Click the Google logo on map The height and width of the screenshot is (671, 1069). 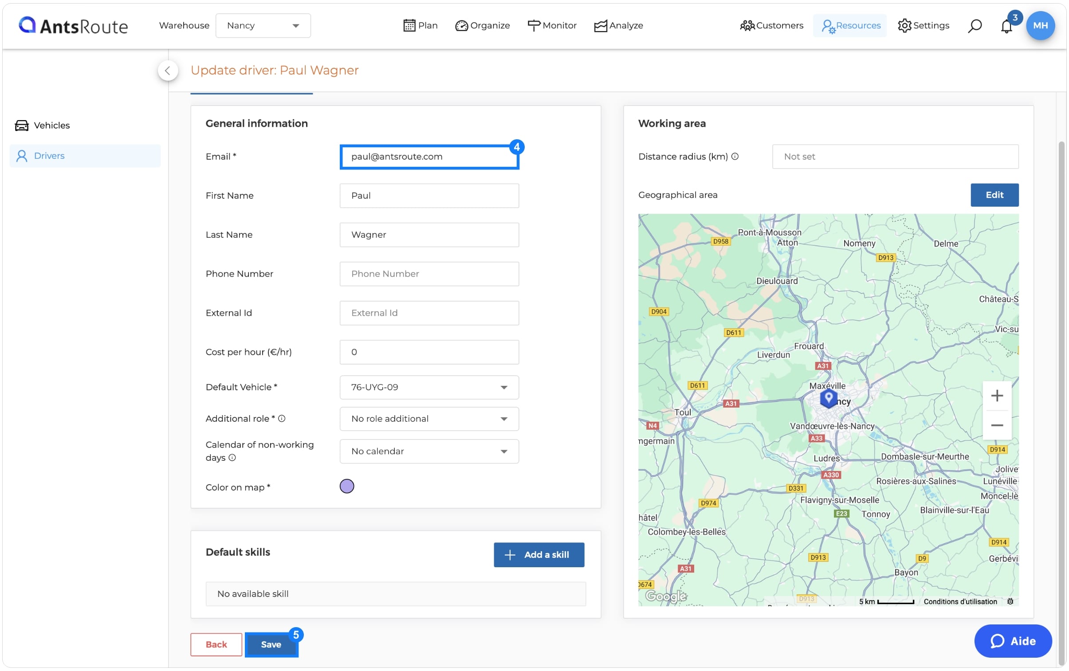[x=665, y=596]
